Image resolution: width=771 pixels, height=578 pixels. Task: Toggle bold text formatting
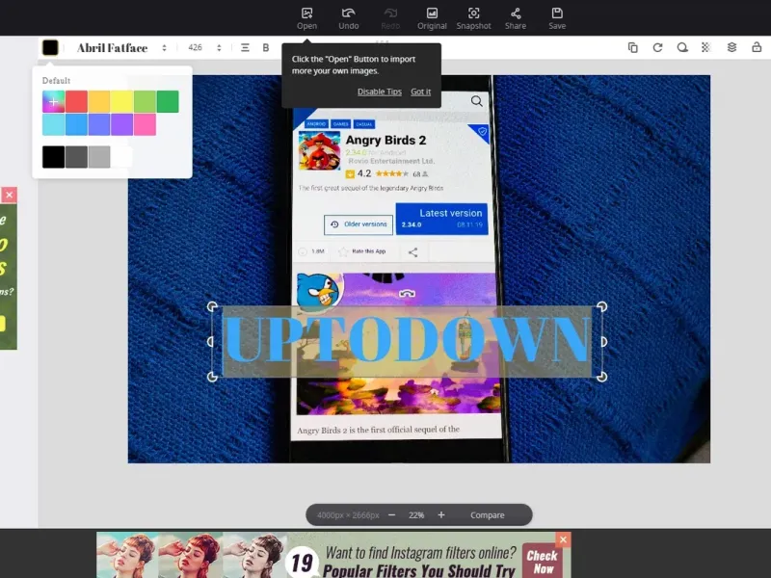266,47
